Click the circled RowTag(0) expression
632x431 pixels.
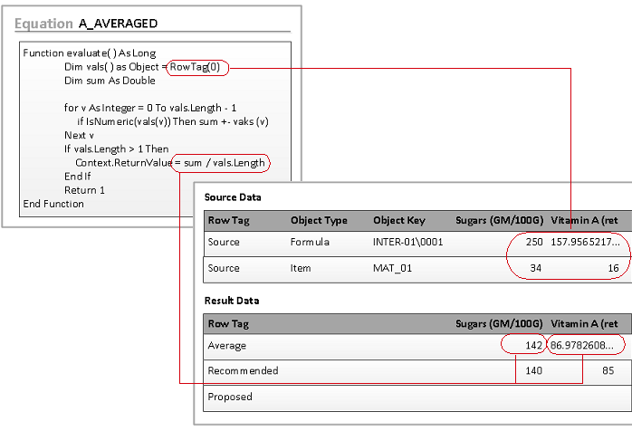199,66
